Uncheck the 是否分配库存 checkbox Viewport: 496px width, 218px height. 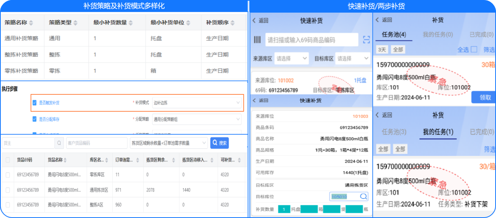[x=35, y=119]
